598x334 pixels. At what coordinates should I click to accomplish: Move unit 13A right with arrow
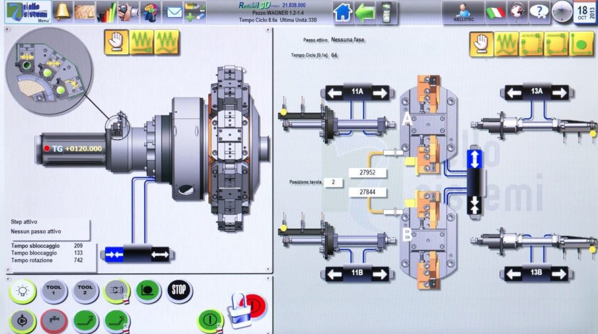pos(559,92)
